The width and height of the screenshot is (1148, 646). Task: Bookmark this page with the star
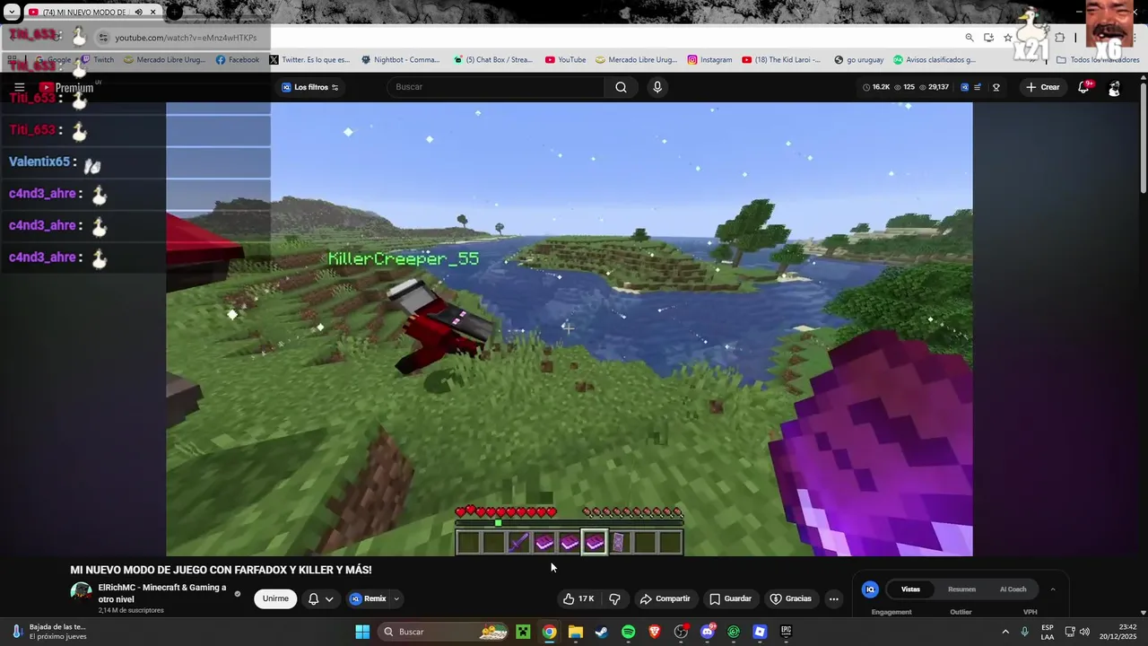(x=1008, y=38)
